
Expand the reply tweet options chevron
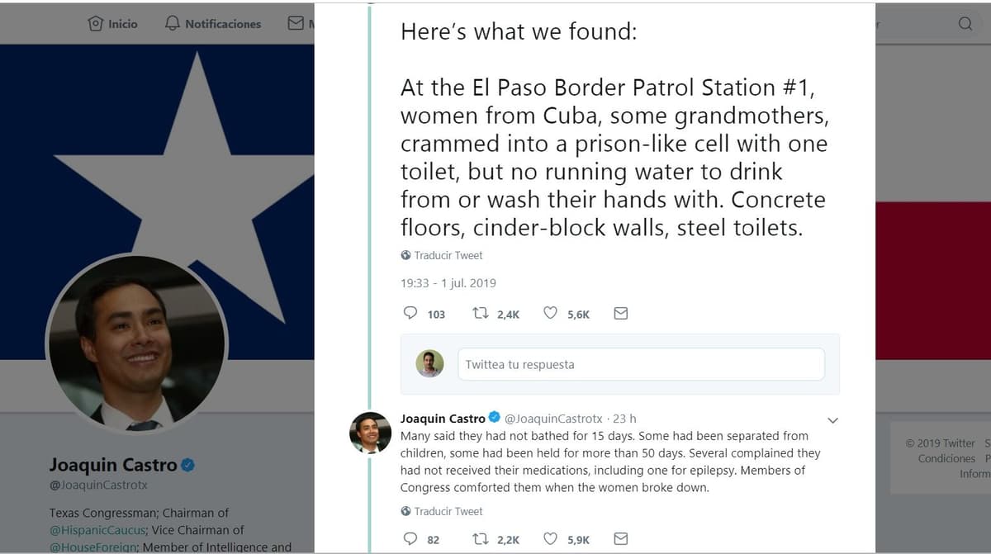point(832,420)
